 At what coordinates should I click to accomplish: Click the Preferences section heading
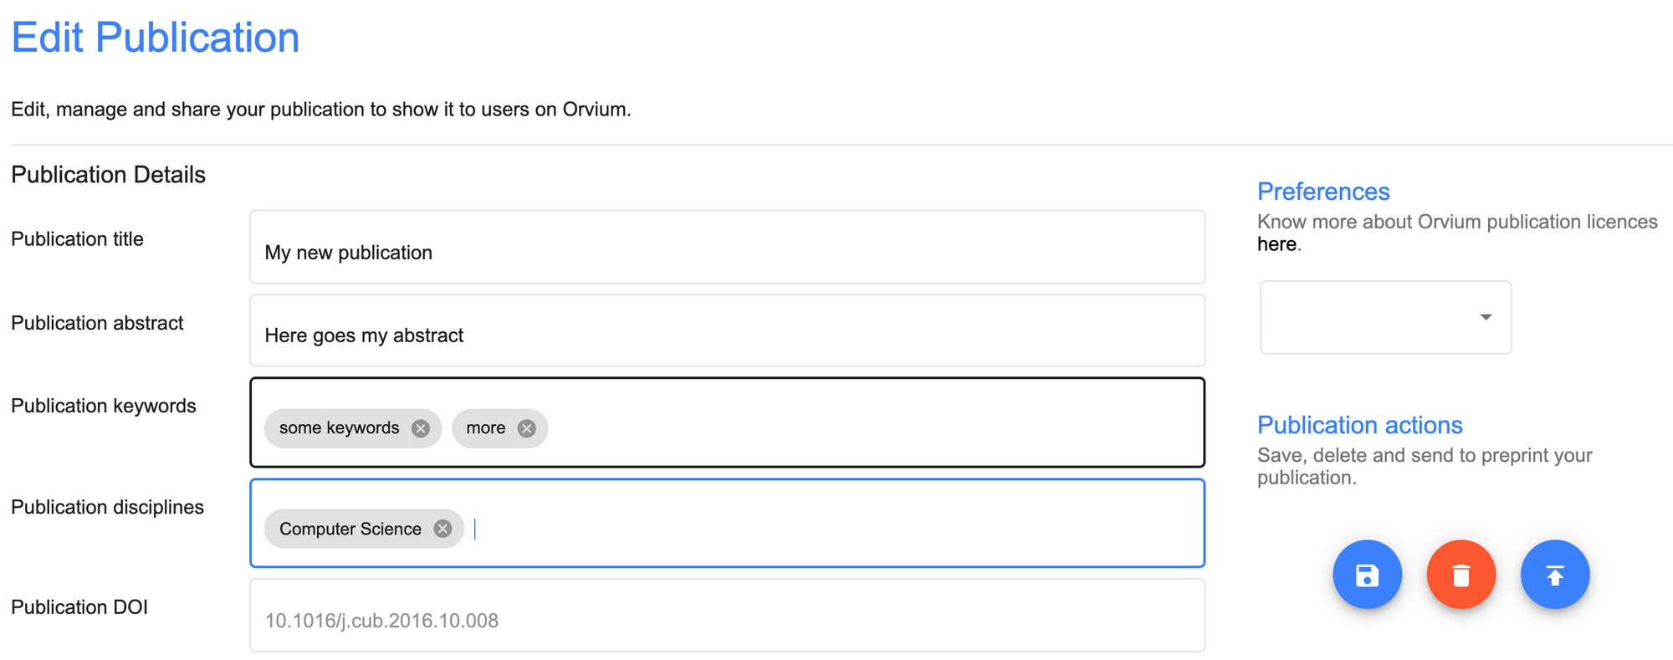point(1323,192)
